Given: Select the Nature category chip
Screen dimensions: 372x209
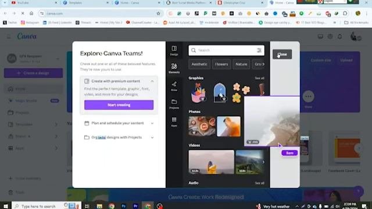Looking at the screenshot, I should tap(241, 64).
